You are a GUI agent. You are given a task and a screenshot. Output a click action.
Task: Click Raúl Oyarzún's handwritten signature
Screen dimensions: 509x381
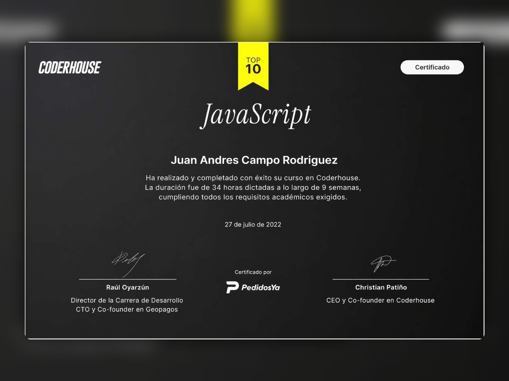128,264
